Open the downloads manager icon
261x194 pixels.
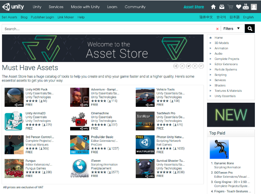pos(222,7)
